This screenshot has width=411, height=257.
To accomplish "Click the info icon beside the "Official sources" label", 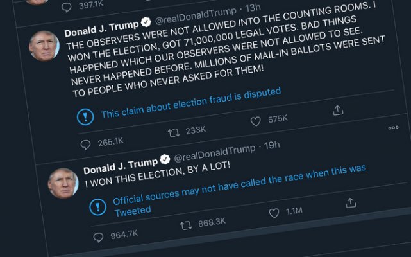I will pyautogui.click(x=97, y=206).
